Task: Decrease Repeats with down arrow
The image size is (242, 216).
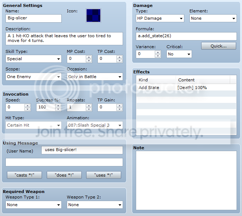Action: click(89, 109)
